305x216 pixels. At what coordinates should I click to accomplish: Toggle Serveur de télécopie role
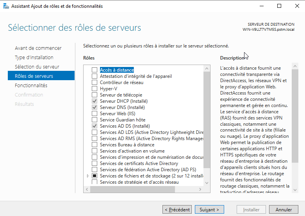tap(94, 95)
